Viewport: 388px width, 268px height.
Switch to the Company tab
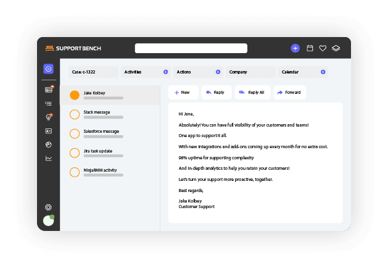click(250, 72)
